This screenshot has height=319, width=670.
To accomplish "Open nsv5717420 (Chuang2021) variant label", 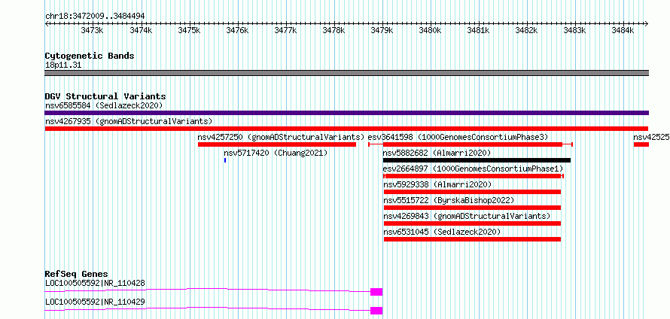I will (276, 153).
